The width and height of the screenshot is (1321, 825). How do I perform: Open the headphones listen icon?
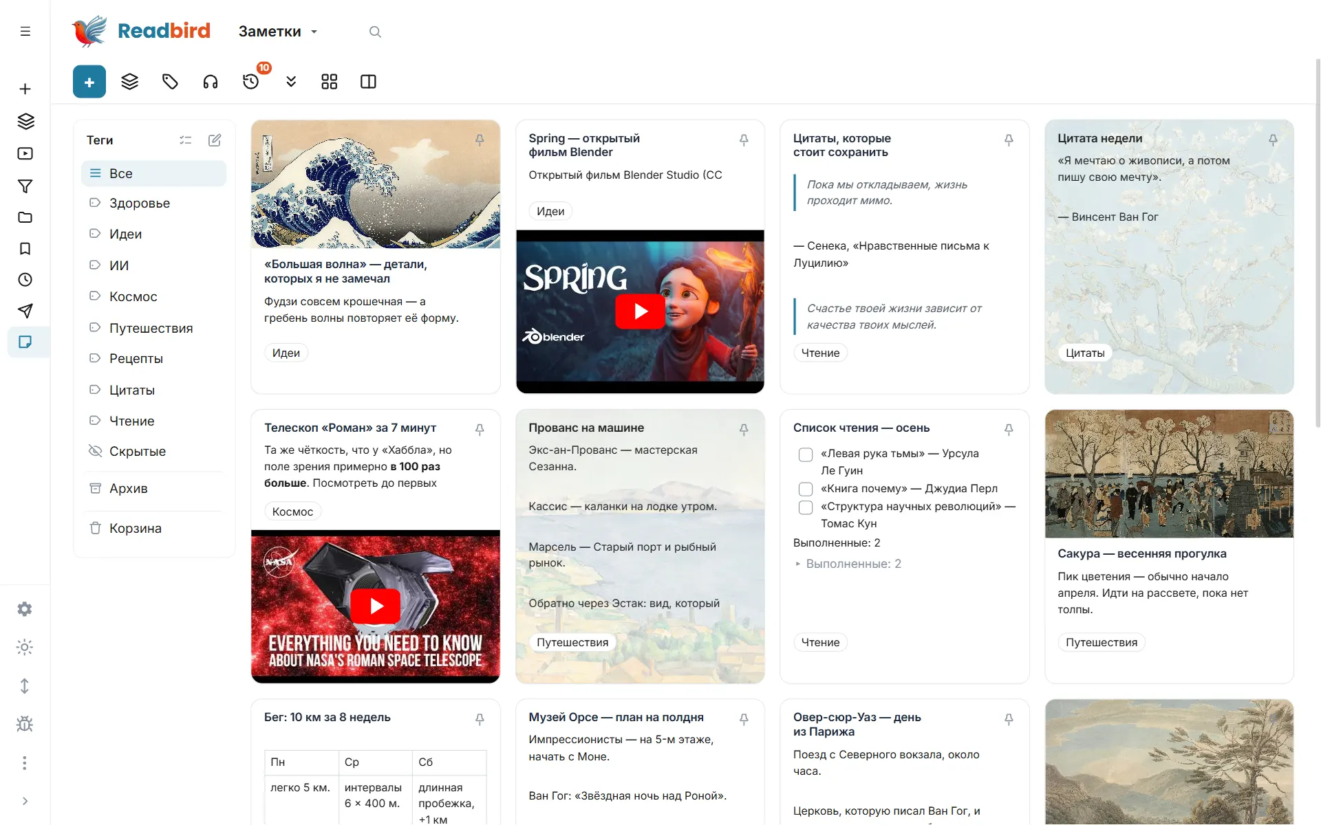tap(211, 82)
